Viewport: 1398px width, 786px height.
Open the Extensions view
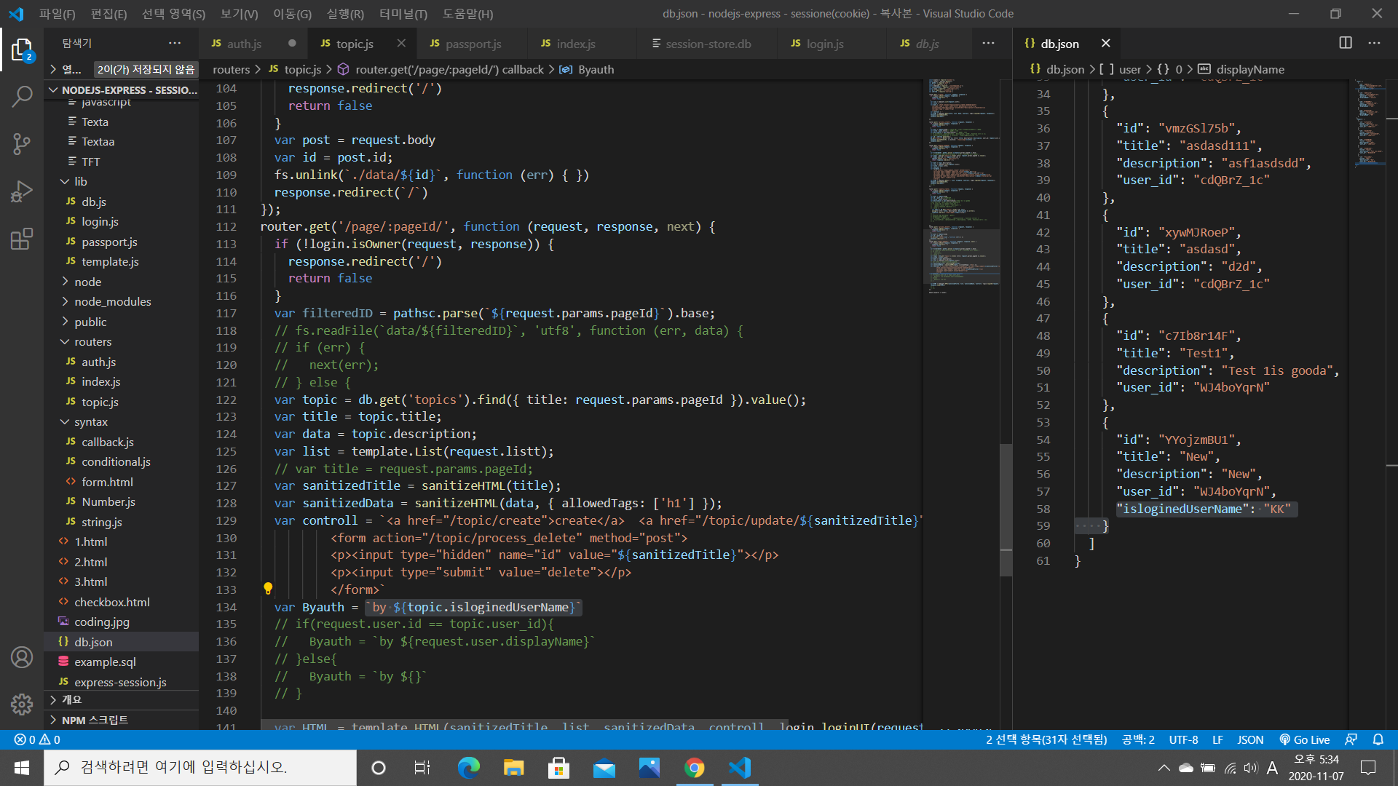(x=22, y=239)
